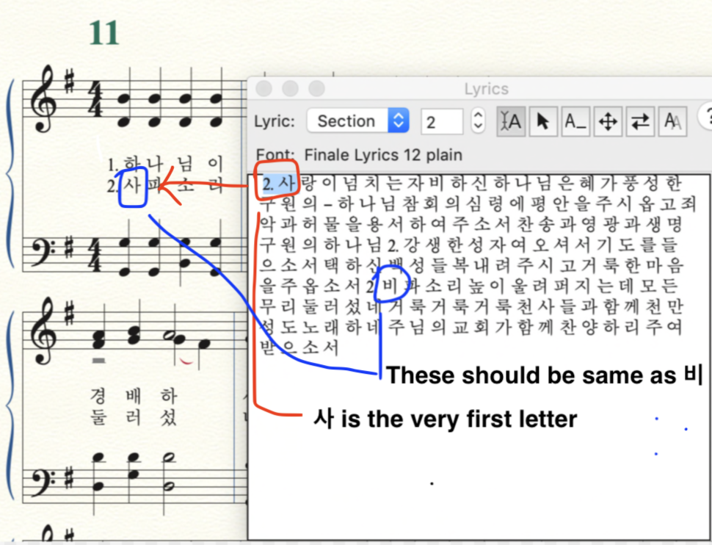The image size is (712, 545).
Task: Minimize the Lyrics window
Action: pos(290,89)
